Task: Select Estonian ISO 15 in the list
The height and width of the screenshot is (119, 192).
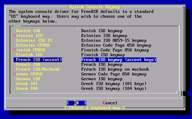Action: click(34, 40)
